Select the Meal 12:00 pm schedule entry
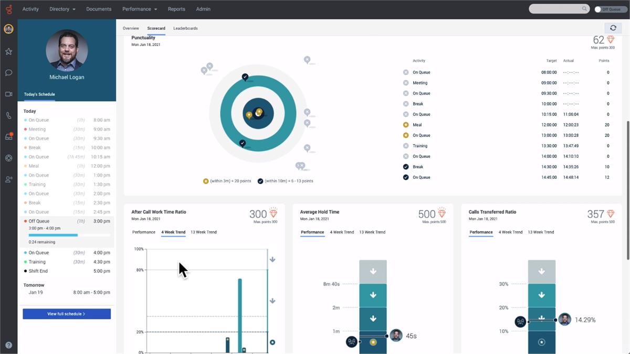Image resolution: width=630 pixels, height=354 pixels. (67, 166)
